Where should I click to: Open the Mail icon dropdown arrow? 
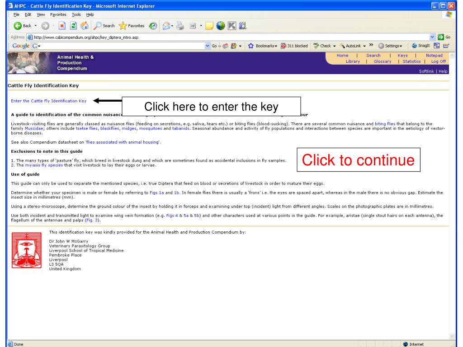[x=172, y=26]
